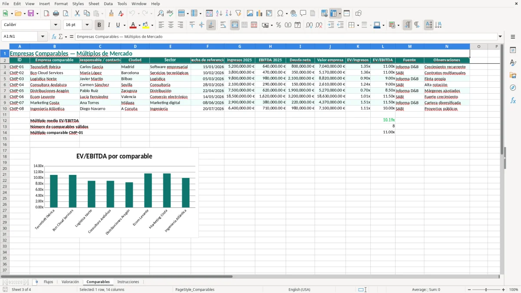Toggle print preview
The width and height of the screenshot is (521, 293).
coord(65,13)
